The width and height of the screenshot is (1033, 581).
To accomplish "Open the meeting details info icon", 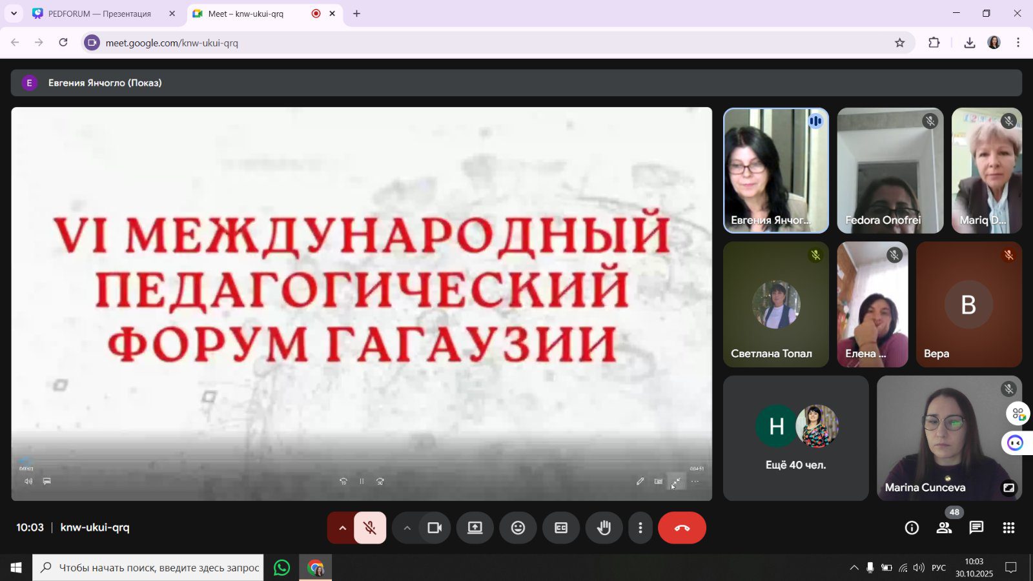I will point(912,527).
